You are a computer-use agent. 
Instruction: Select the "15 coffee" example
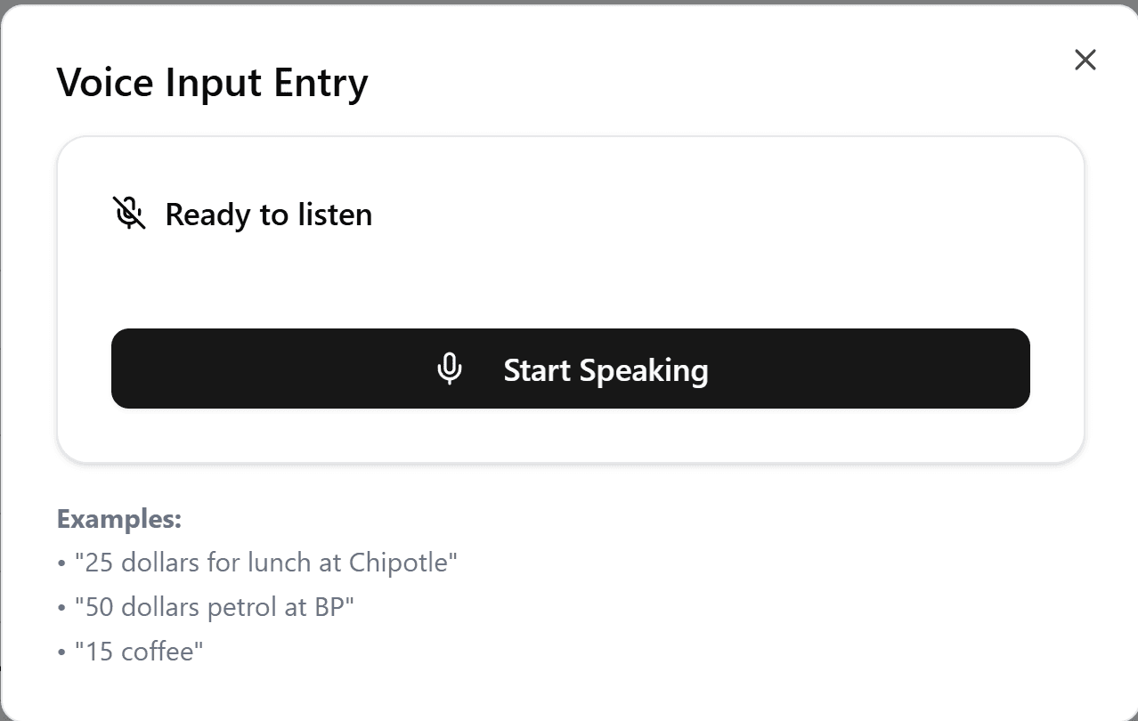(138, 652)
